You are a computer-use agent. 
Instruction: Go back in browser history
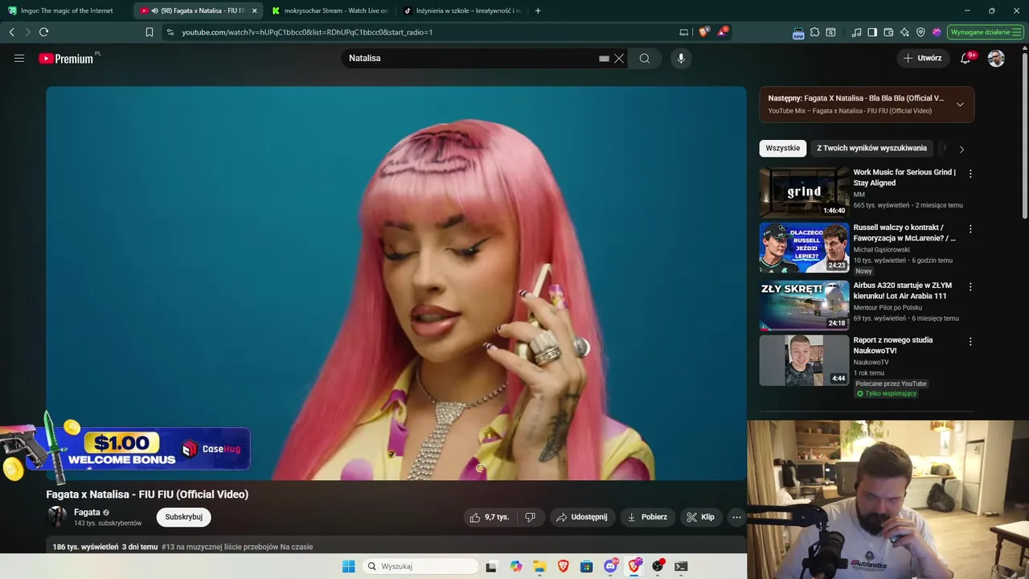pos(11,32)
